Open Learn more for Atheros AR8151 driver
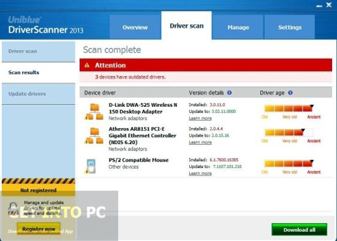Screen dimensions: 337x241 (200, 142)
